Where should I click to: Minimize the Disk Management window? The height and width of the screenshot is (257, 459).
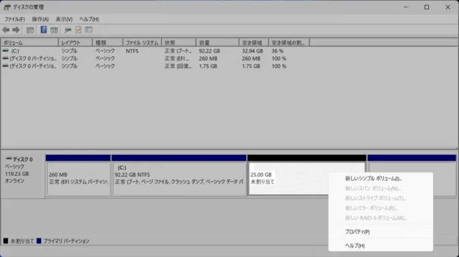point(406,7)
